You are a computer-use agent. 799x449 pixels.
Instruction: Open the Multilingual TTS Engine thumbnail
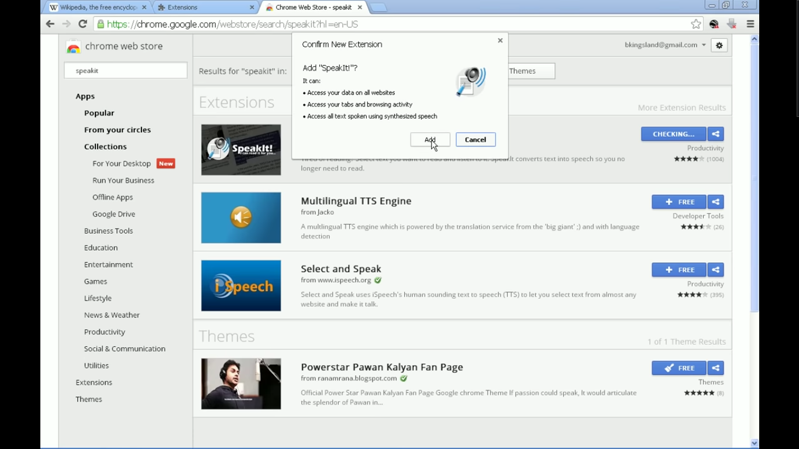pos(241,217)
